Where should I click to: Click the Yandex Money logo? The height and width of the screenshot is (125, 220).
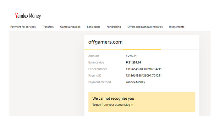point(28,16)
